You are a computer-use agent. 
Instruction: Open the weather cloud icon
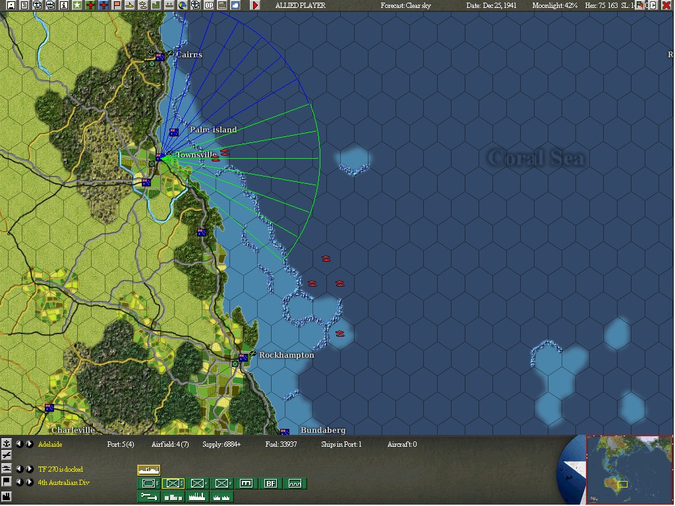[x=235, y=5]
